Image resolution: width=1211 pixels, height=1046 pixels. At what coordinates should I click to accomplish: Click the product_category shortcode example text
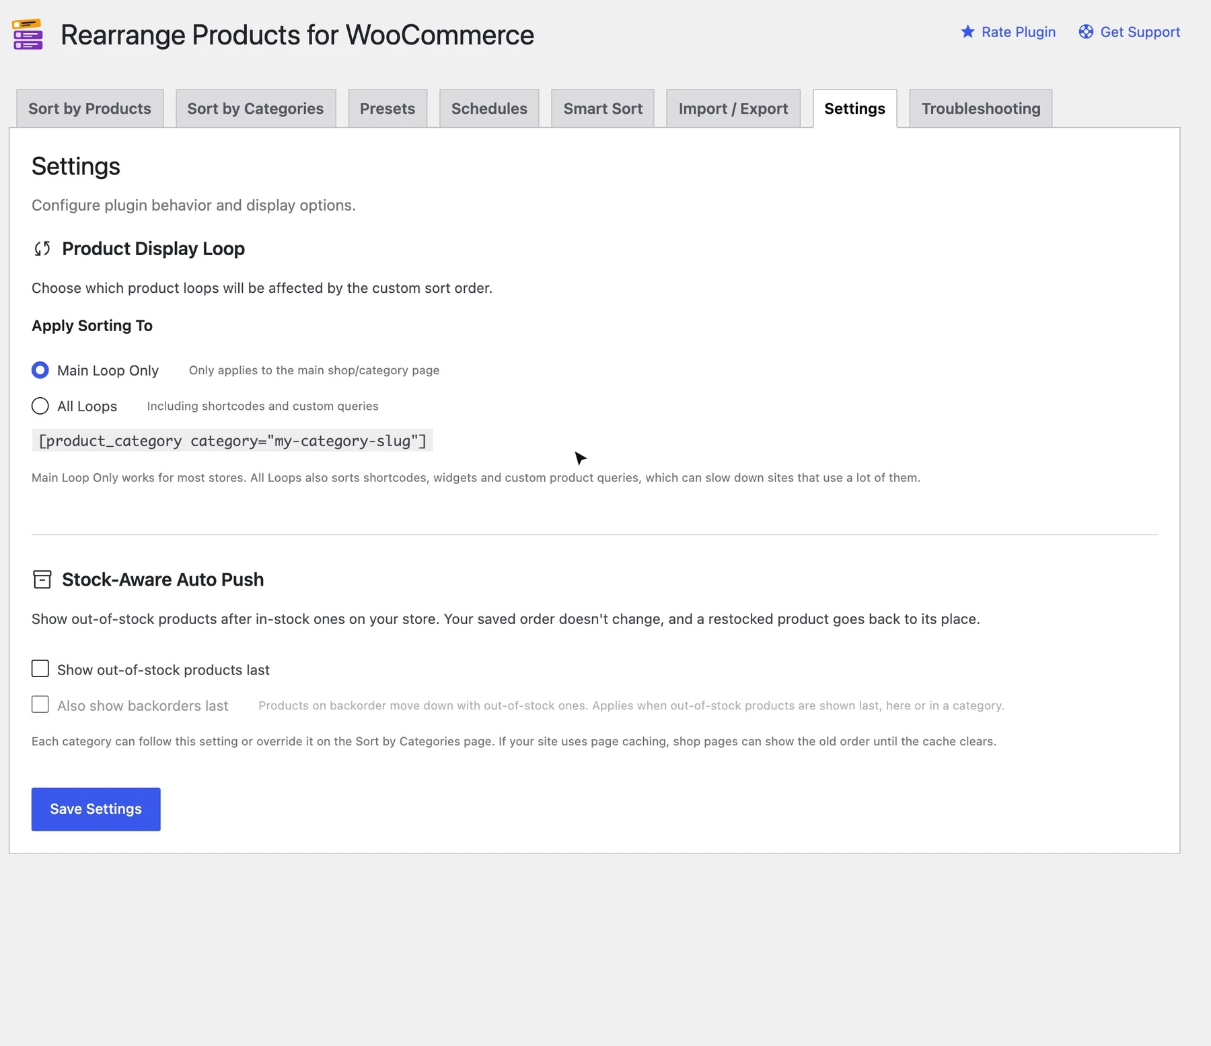click(x=232, y=441)
